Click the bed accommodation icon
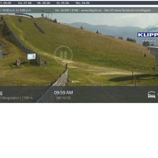Screen dimensions: 158x158 (152, 95)
